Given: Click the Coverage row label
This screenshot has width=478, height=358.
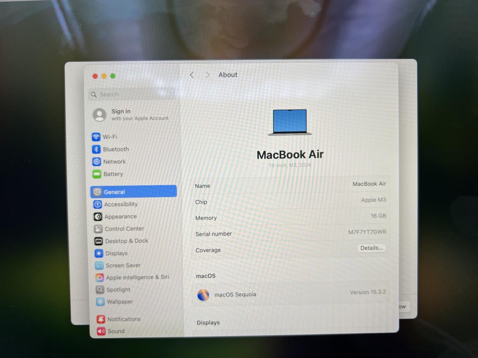Looking at the screenshot, I should [x=208, y=250].
